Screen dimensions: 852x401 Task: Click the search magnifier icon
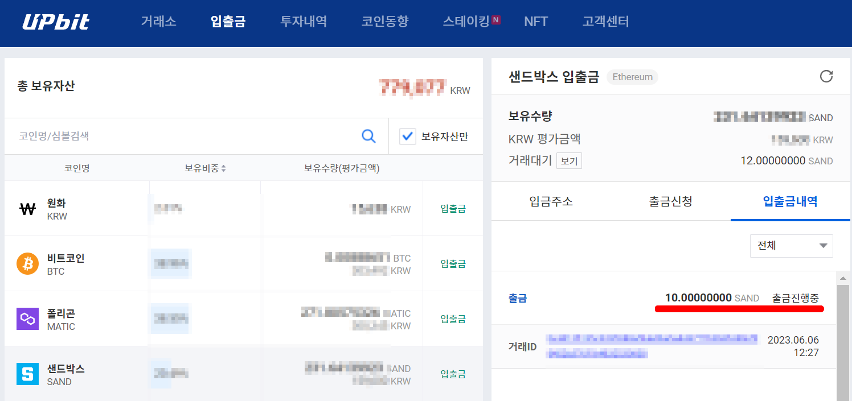tap(368, 136)
